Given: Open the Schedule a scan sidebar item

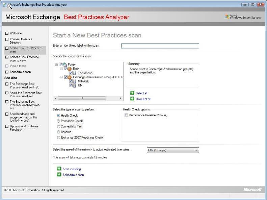Looking at the screenshot, I should (x=20, y=72).
